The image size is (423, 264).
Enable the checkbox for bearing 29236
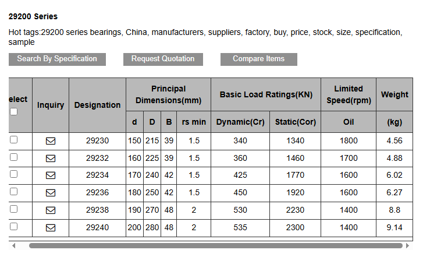14,192
